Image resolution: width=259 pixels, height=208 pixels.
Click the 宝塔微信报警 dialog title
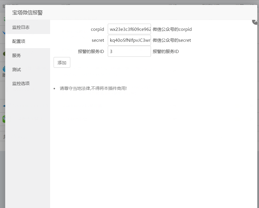click(27, 13)
